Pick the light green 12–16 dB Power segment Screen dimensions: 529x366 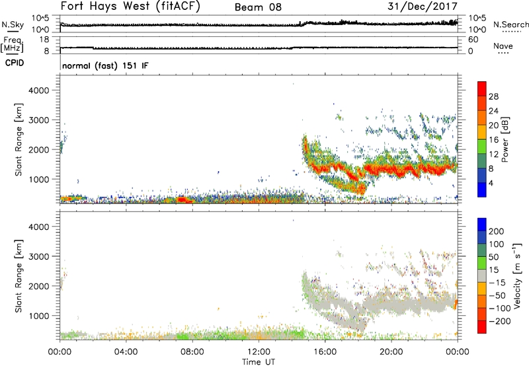(x=482, y=146)
